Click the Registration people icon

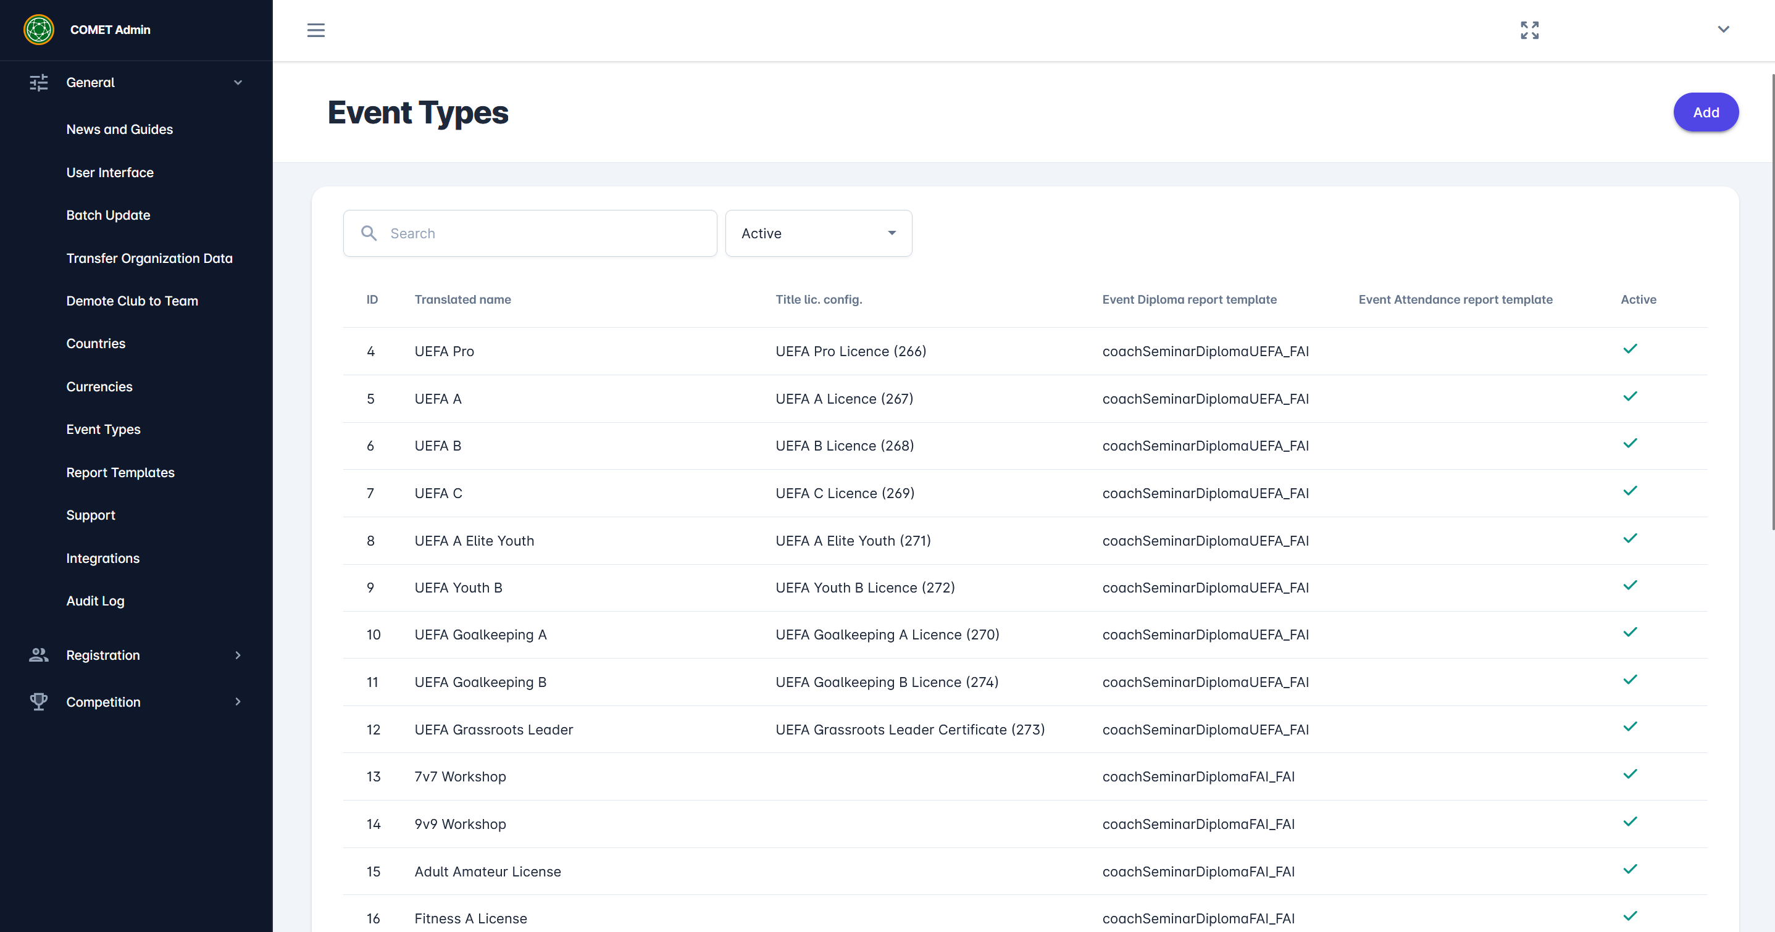pos(38,655)
